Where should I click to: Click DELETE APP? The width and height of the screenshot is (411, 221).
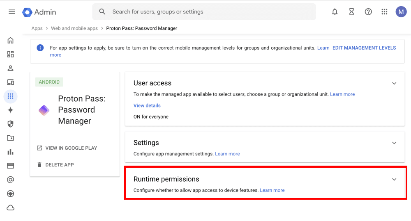point(55,165)
